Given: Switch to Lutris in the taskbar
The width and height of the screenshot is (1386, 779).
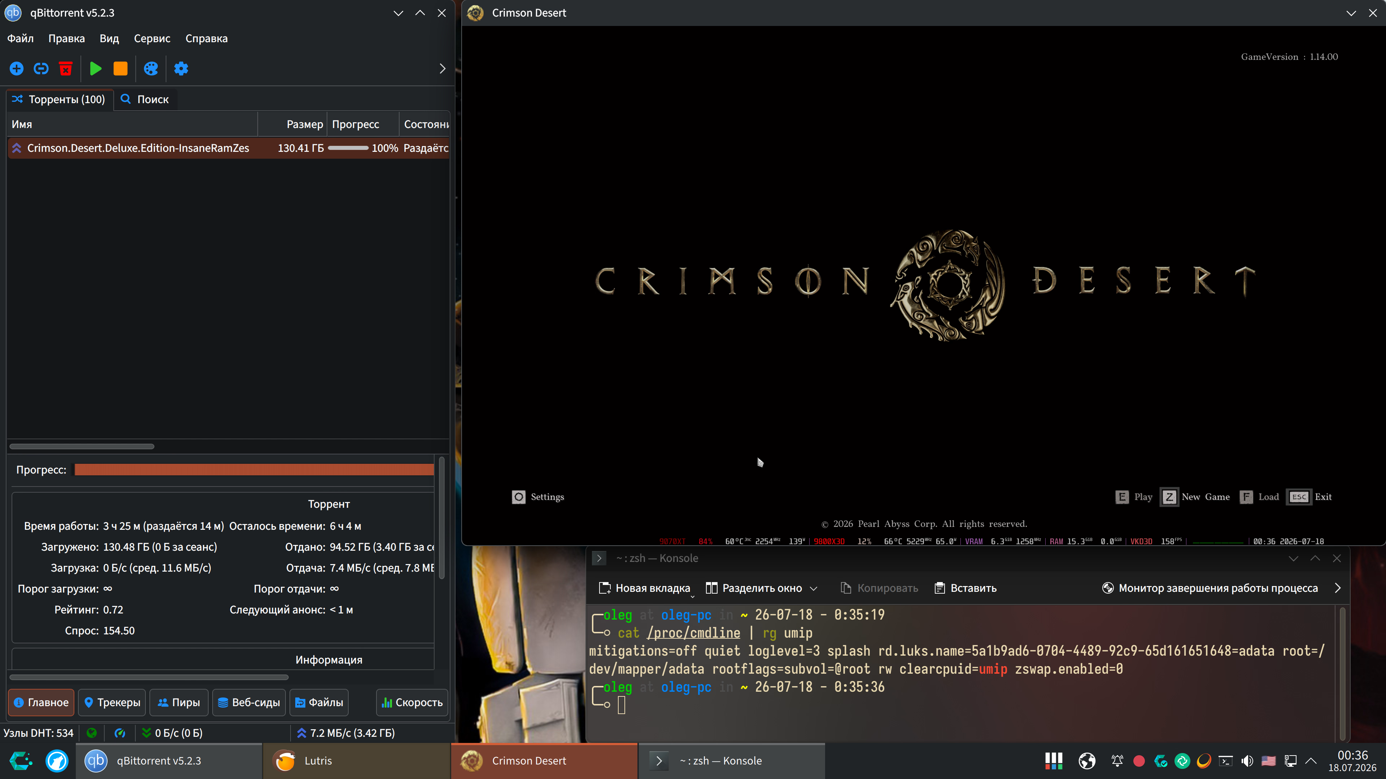Looking at the screenshot, I should pos(356,761).
